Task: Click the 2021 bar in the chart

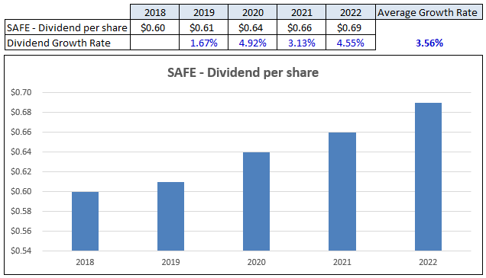Action: click(x=342, y=191)
